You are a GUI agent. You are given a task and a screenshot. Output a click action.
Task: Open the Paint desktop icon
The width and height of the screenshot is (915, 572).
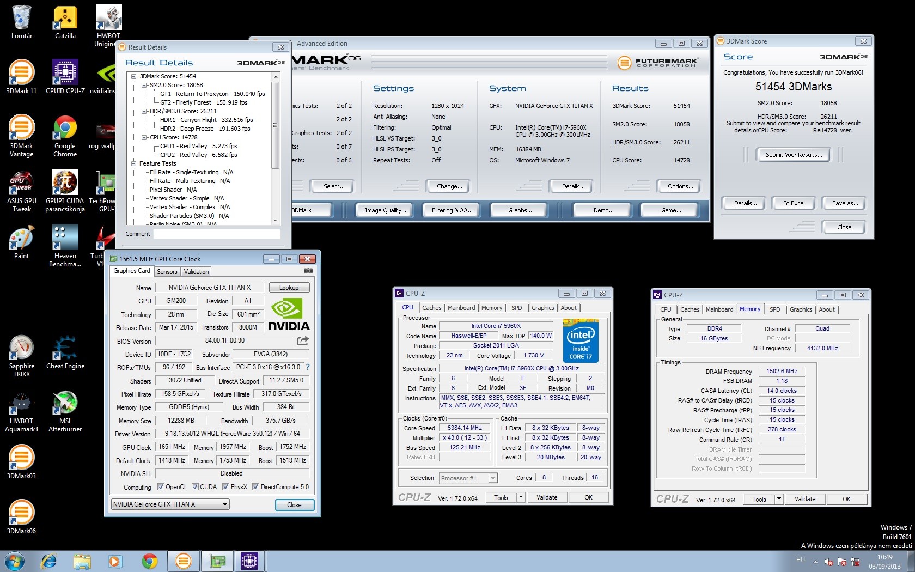point(22,243)
